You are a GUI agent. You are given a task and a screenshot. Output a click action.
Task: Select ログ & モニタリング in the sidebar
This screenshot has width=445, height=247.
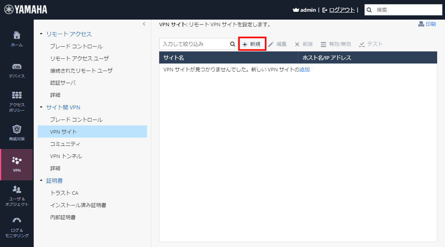click(16, 227)
